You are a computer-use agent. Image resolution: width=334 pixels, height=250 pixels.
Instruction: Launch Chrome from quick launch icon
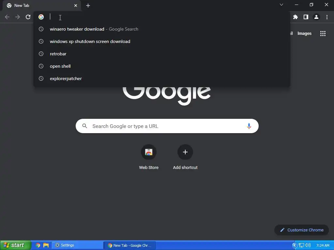pyautogui.click(x=38, y=245)
